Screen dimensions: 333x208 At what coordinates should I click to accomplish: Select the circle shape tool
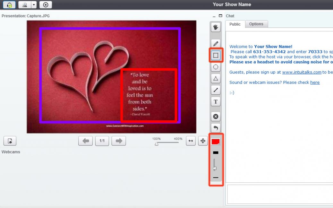click(x=216, y=67)
